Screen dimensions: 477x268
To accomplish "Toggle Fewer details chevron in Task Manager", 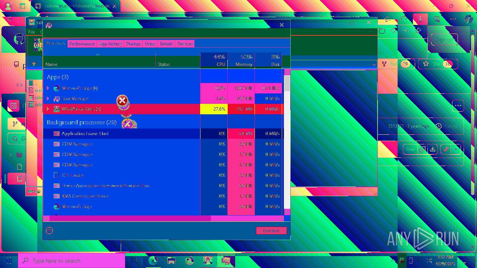I will 49,231.
